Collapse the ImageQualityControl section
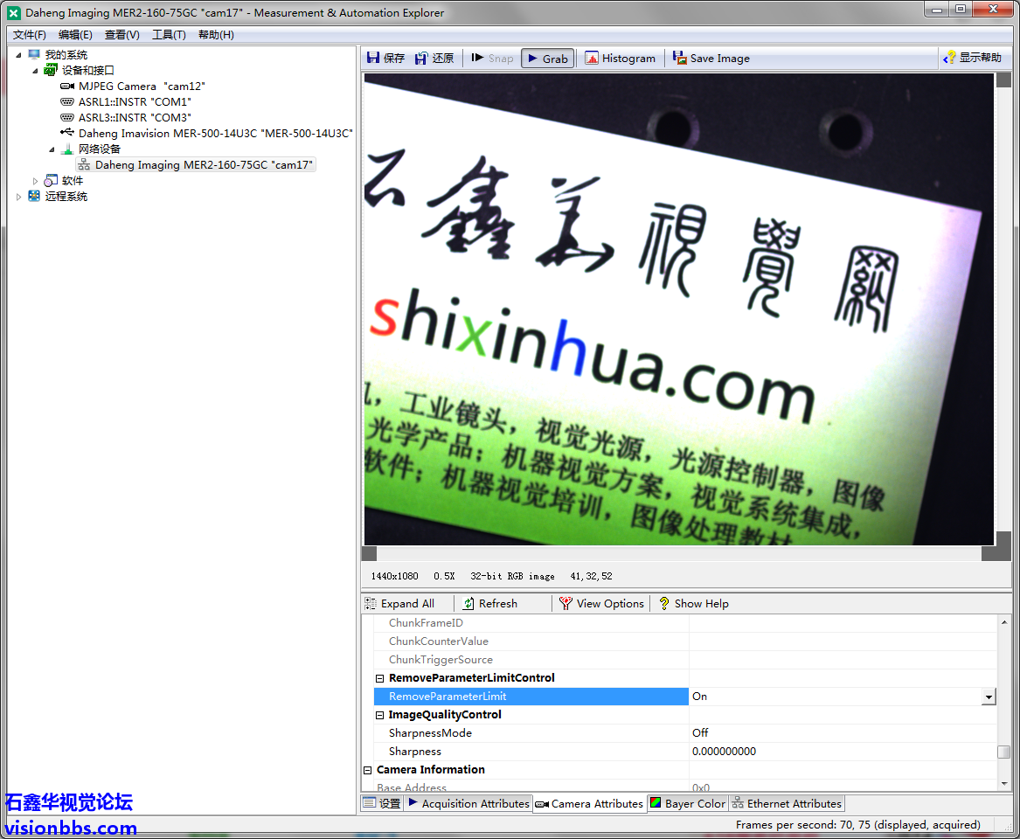 pos(380,715)
